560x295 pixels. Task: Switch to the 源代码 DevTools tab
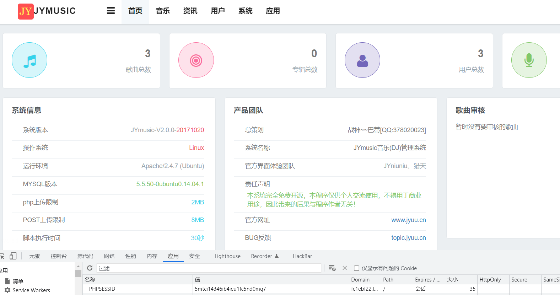pos(85,256)
